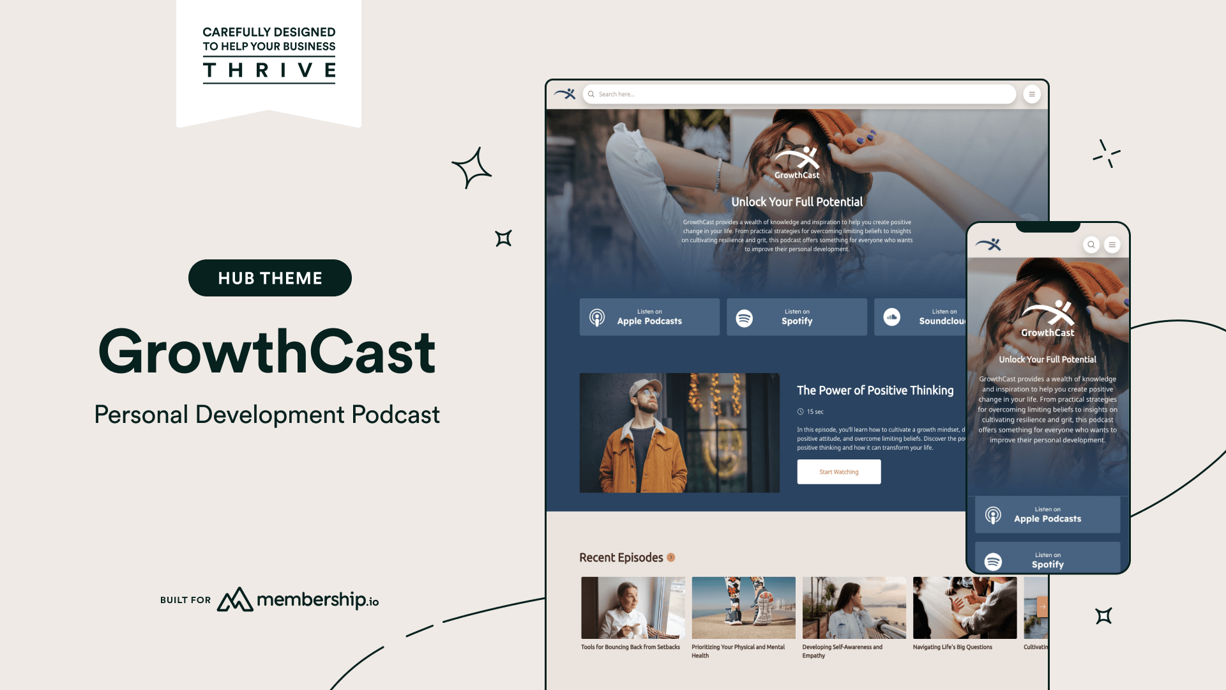Click the GrowthCast logo icon in header
Image resolution: width=1226 pixels, height=690 pixels.
click(565, 93)
